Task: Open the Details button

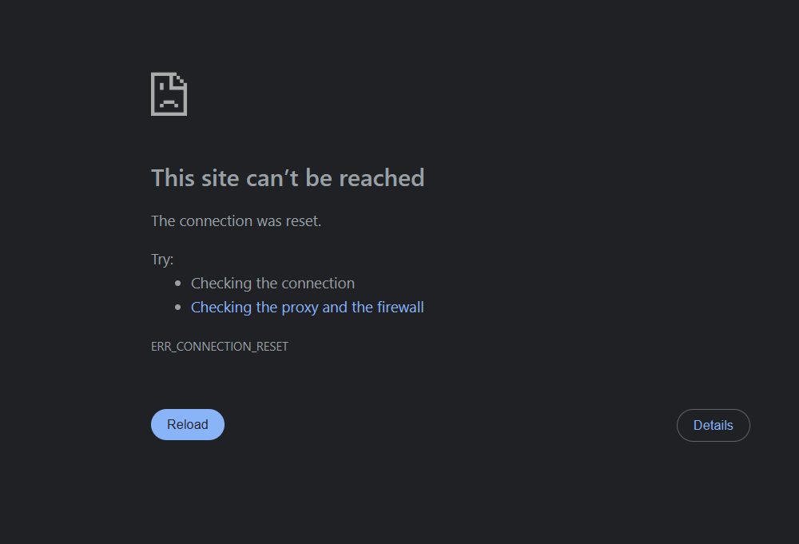Action: point(714,425)
